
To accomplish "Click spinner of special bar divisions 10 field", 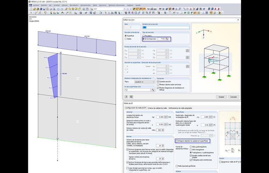I will (163, 145).
